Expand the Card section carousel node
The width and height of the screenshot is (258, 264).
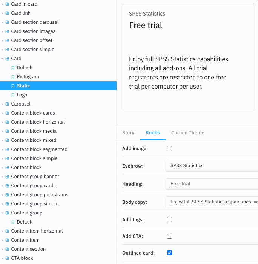click(x=2, y=22)
